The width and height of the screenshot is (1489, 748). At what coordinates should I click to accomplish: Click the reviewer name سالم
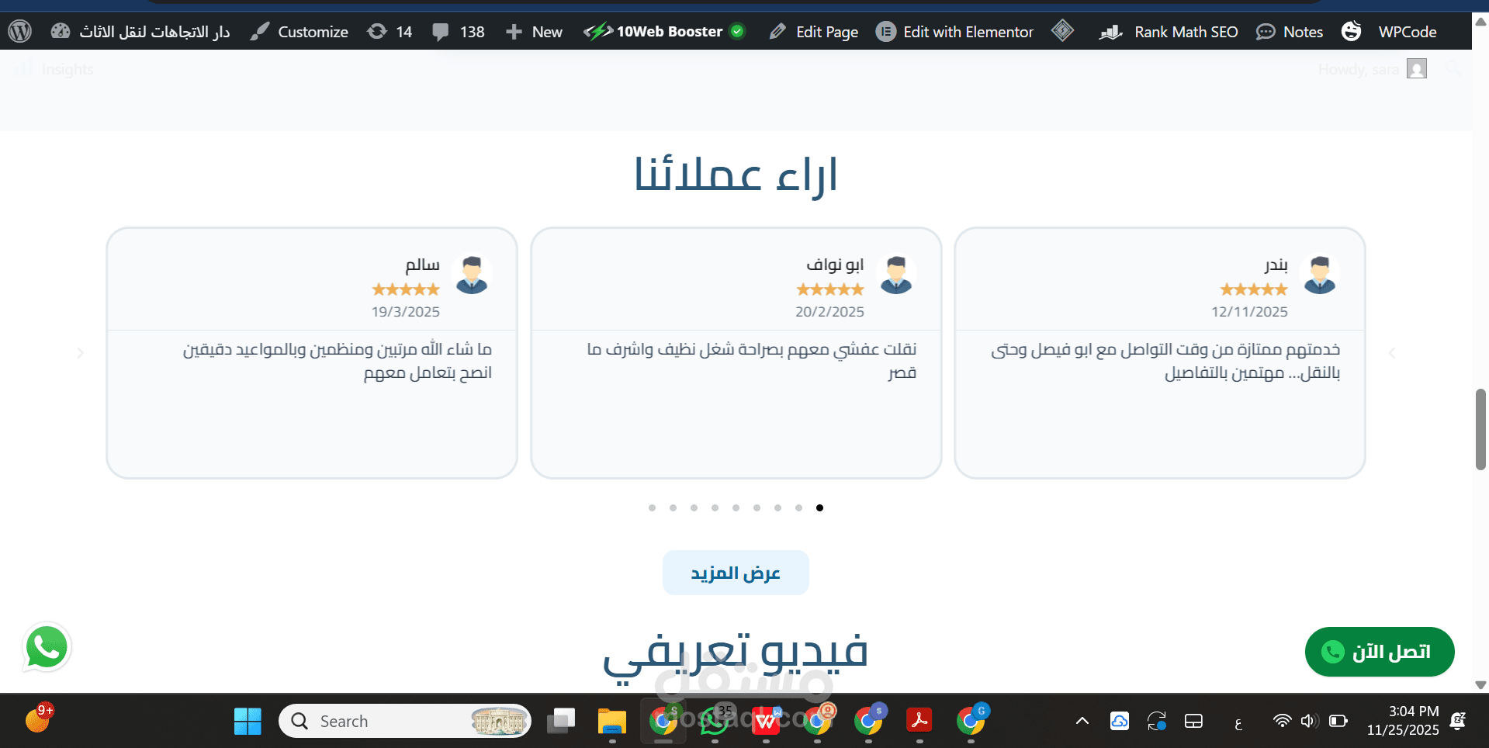(x=422, y=265)
